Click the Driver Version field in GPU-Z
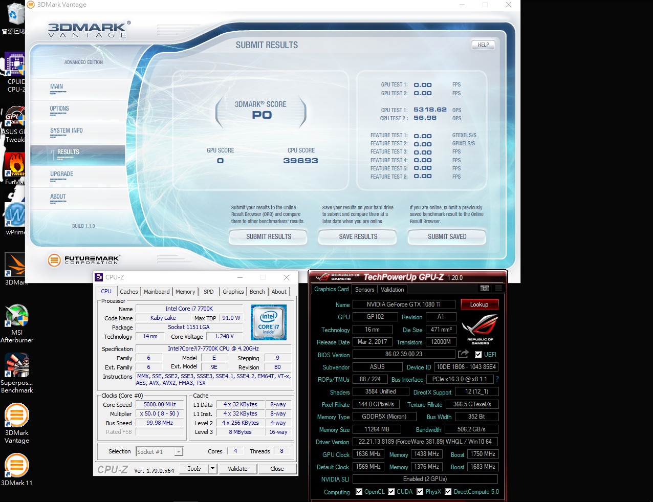This screenshot has height=502, width=653. [425, 442]
